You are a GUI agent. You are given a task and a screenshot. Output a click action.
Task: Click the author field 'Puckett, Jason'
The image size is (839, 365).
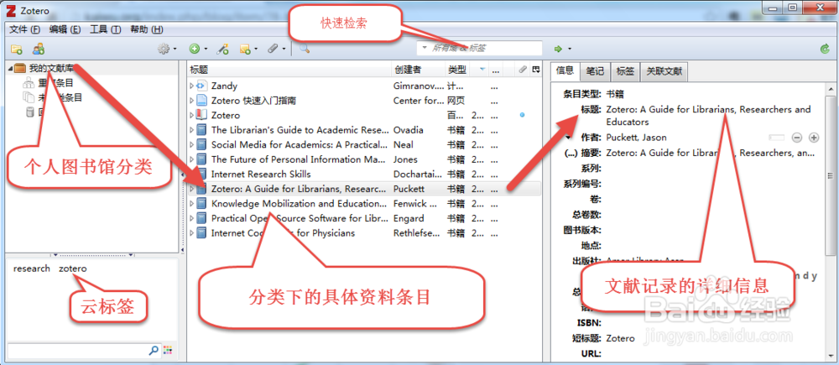[x=636, y=138]
